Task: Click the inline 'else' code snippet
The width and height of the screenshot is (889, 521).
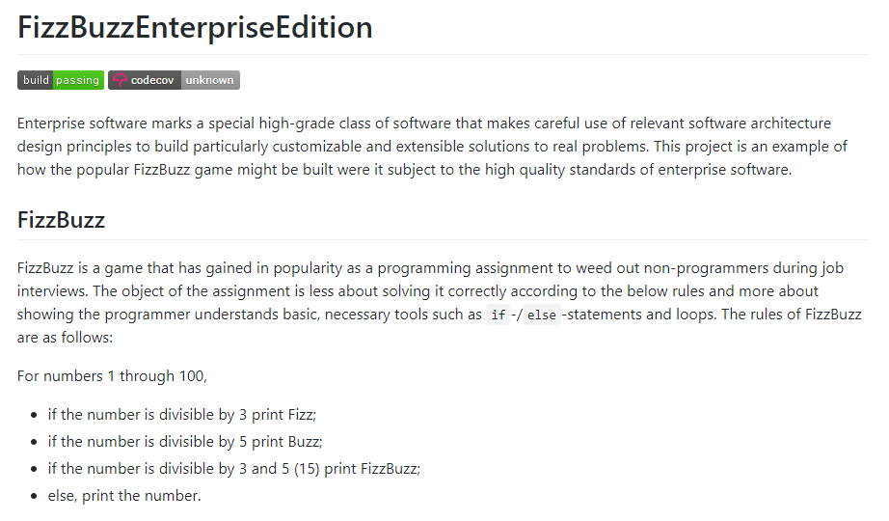Action: (542, 315)
